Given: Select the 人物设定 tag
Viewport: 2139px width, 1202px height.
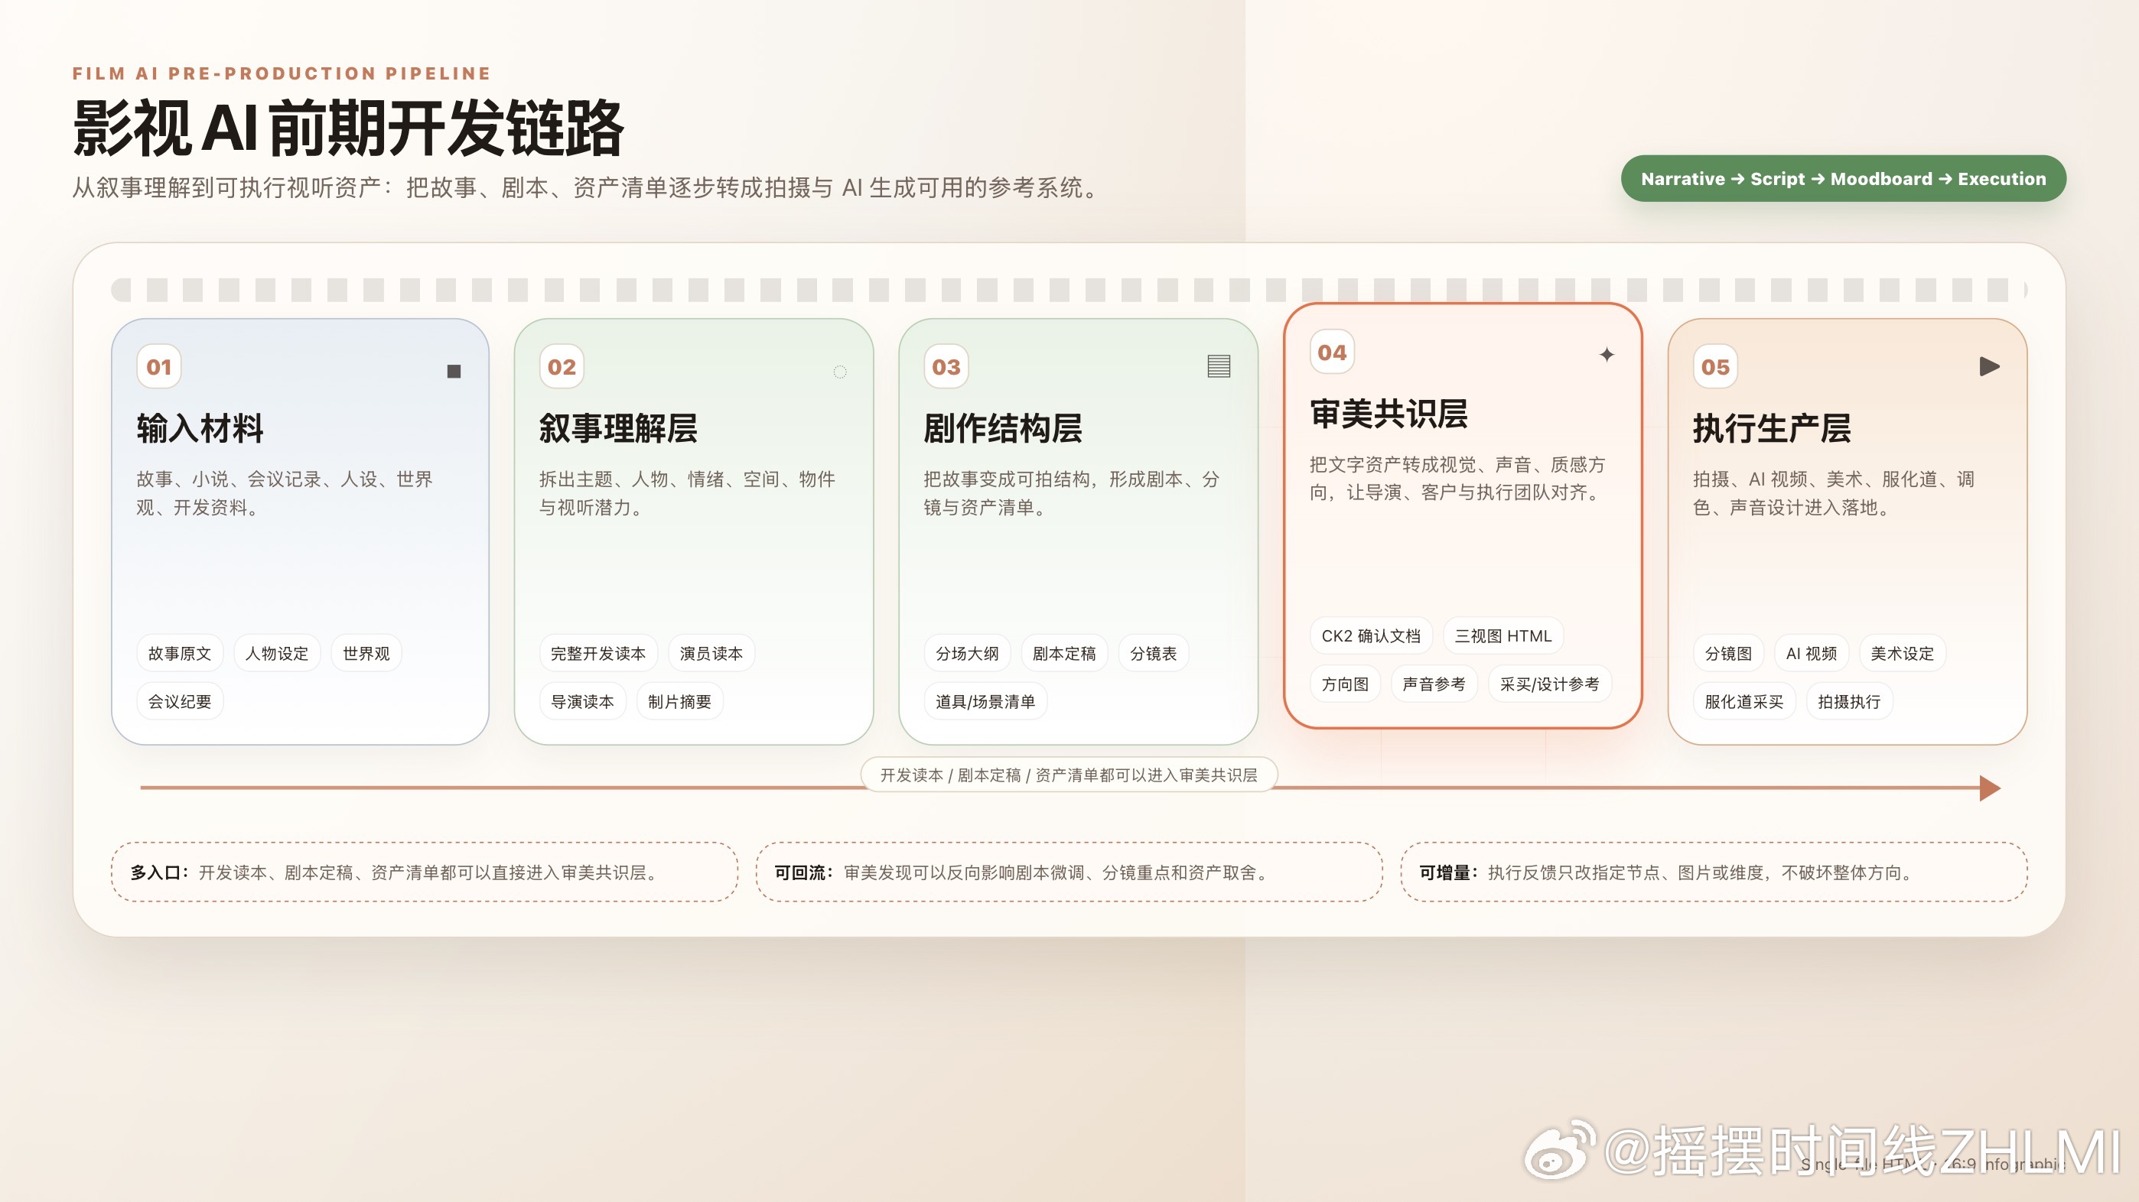Looking at the screenshot, I should pos(276,653).
